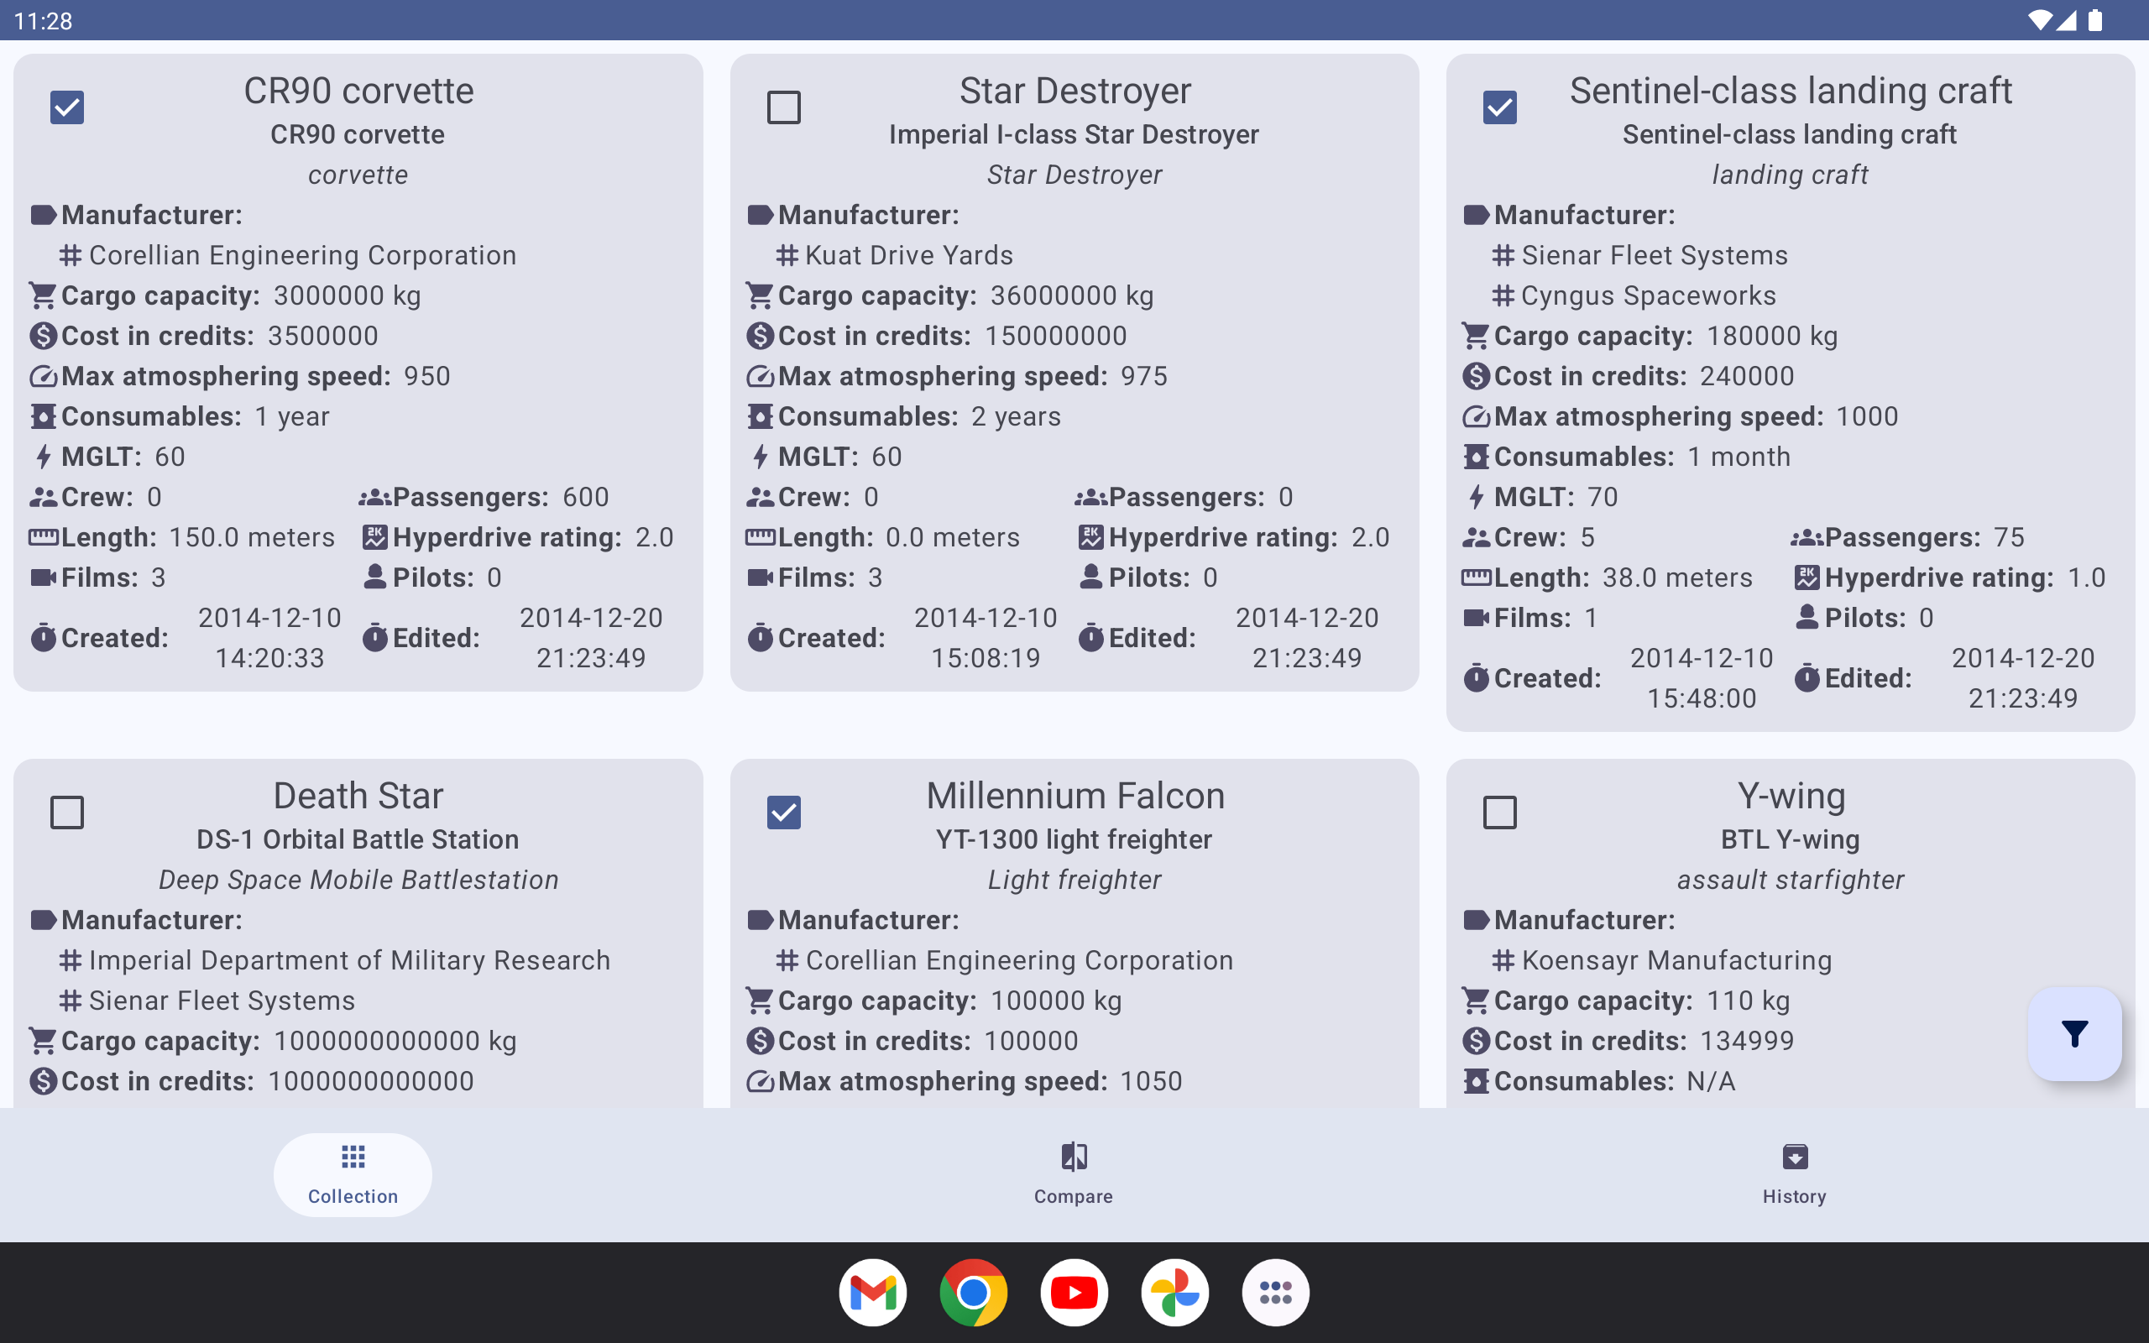The width and height of the screenshot is (2149, 1343).
Task: Click the Collection panel icon
Action: point(351,1157)
